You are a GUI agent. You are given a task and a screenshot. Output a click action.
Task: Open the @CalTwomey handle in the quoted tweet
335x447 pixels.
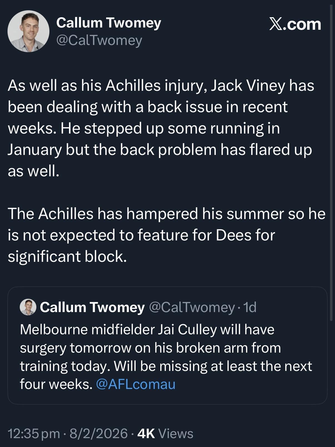click(192, 307)
